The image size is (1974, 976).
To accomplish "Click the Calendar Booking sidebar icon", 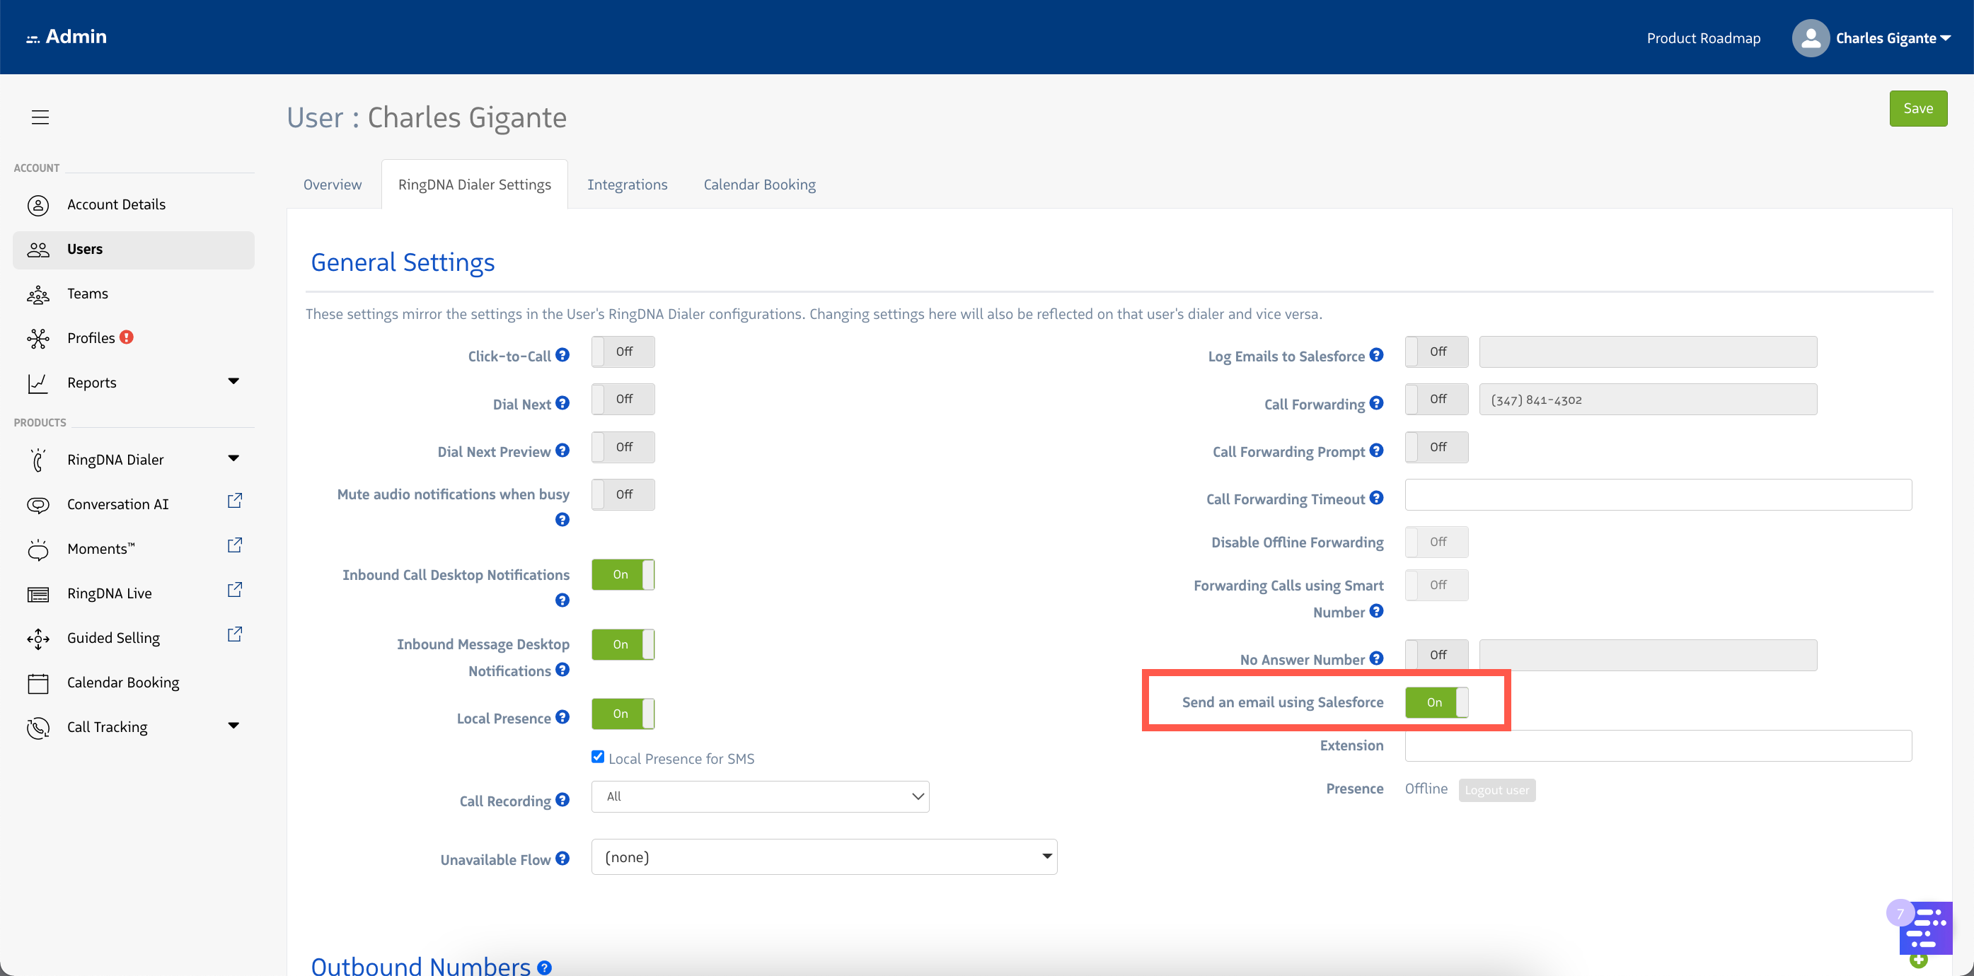I will [37, 683].
